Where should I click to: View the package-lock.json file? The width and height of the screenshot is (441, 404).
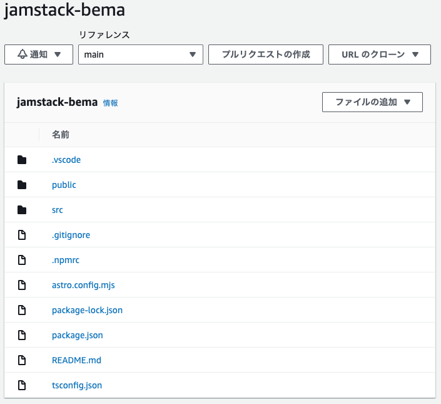[x=87, y=310]
